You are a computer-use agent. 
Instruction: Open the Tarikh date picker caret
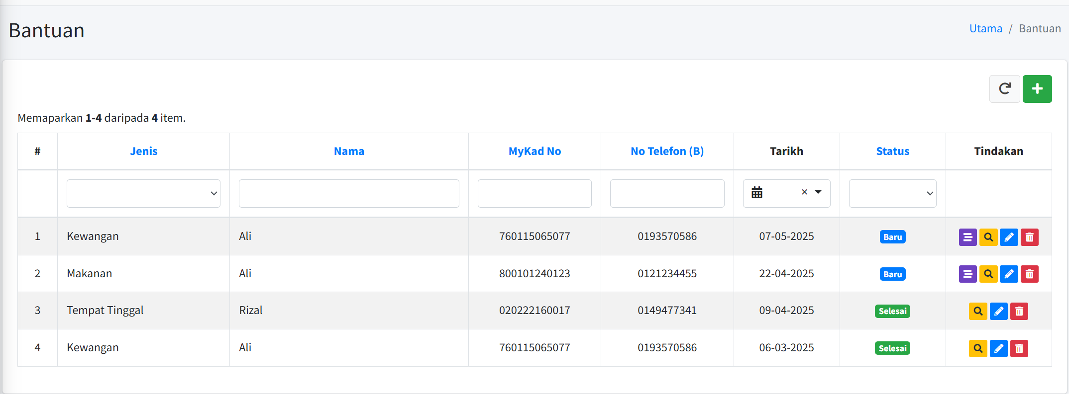[818, 192]
